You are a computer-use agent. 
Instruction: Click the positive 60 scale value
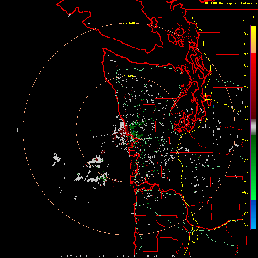246,65
